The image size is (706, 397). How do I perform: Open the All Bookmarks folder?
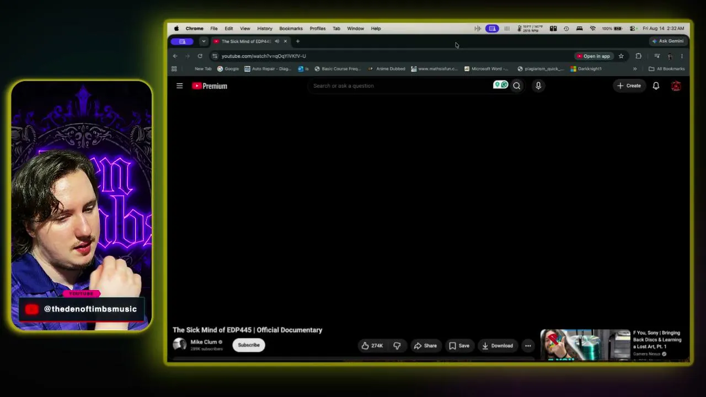(x=667, y=69)
